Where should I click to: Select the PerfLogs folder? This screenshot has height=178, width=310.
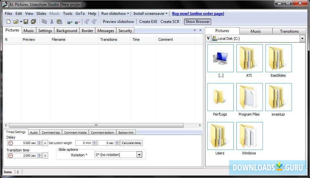pyautogui.click(x=221, y=97)
